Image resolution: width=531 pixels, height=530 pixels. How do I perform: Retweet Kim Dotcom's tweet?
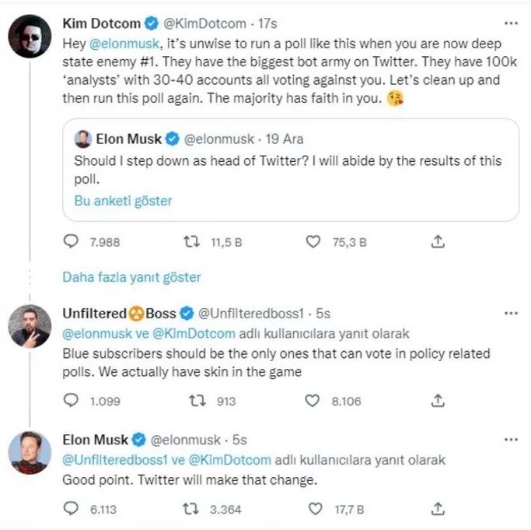(190, 242)
